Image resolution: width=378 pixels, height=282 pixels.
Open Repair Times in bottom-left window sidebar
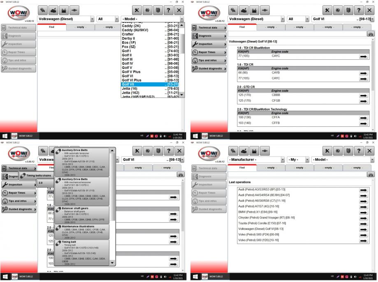coord(19,193)
